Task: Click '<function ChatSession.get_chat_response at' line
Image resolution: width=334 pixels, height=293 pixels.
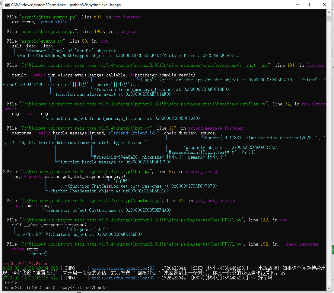Action: pos(142,186)
